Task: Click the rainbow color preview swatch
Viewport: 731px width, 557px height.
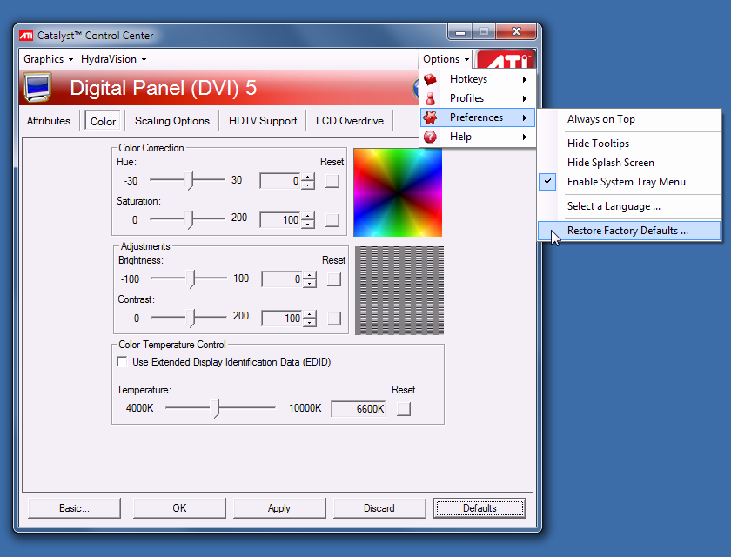Action: (398, 192)
